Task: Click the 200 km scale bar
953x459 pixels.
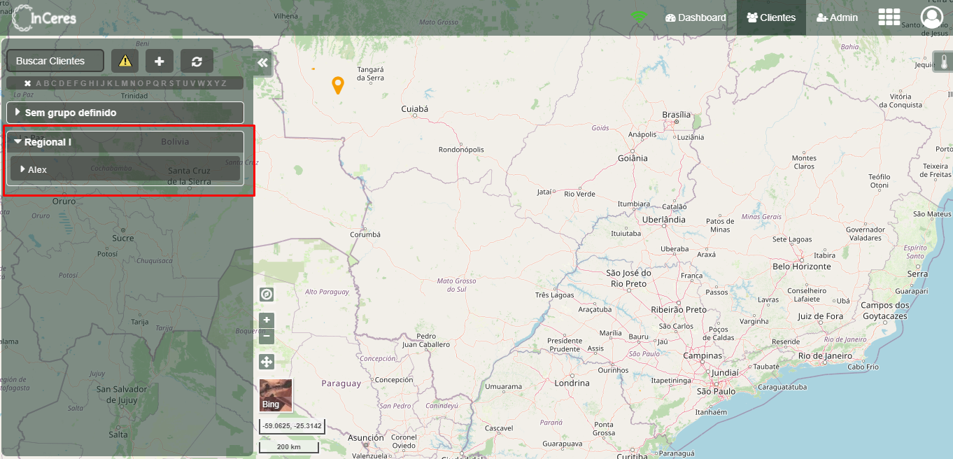Action: (288, 446)
